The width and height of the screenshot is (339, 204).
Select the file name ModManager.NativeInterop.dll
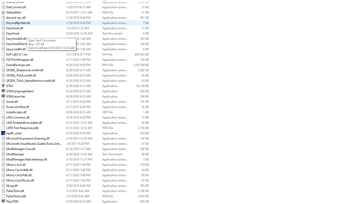click(x=26, y=159)
